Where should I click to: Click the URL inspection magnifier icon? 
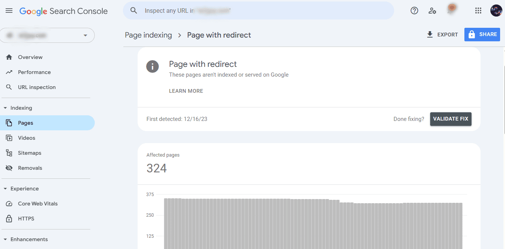tap(9, 87)
